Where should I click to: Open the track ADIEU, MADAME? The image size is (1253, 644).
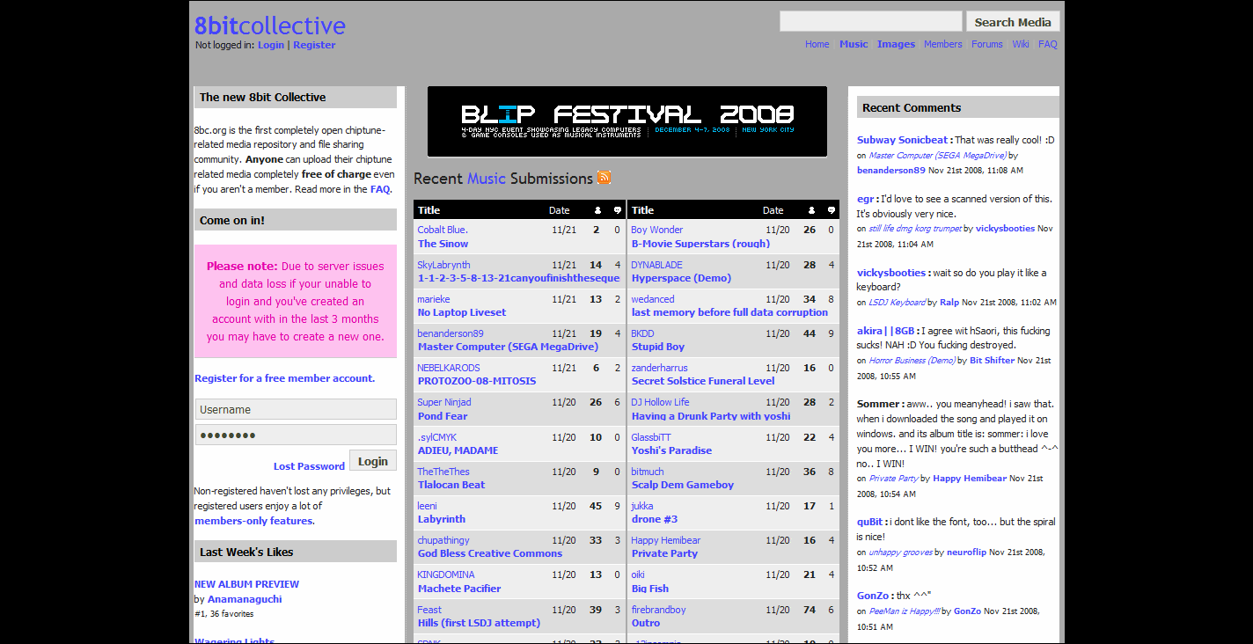click(x=458, y=450)
